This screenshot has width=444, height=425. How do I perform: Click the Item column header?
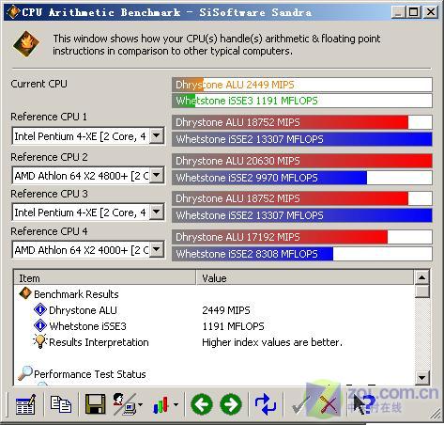click(105, 278)
